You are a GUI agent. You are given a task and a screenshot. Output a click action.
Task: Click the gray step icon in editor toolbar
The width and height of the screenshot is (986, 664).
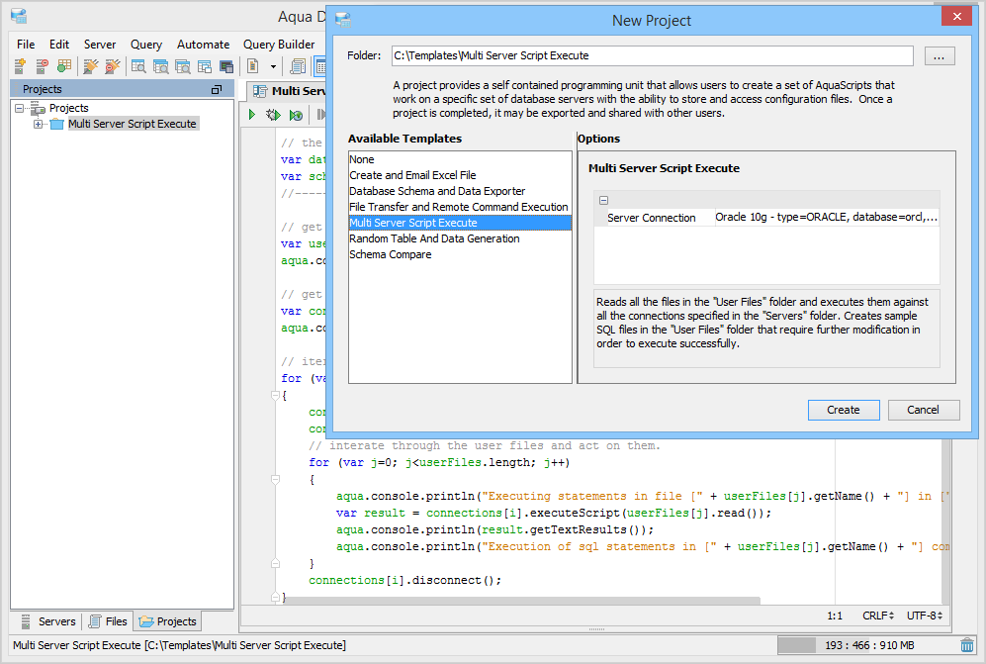coord(321,115)
